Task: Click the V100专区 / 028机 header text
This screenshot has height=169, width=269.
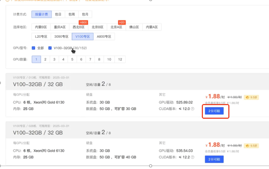Action: point(25,126)
